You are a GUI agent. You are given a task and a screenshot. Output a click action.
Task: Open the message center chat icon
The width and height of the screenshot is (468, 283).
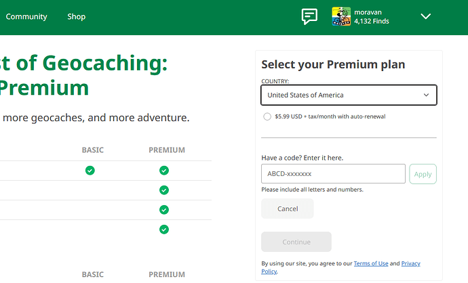tap(309, 16)
